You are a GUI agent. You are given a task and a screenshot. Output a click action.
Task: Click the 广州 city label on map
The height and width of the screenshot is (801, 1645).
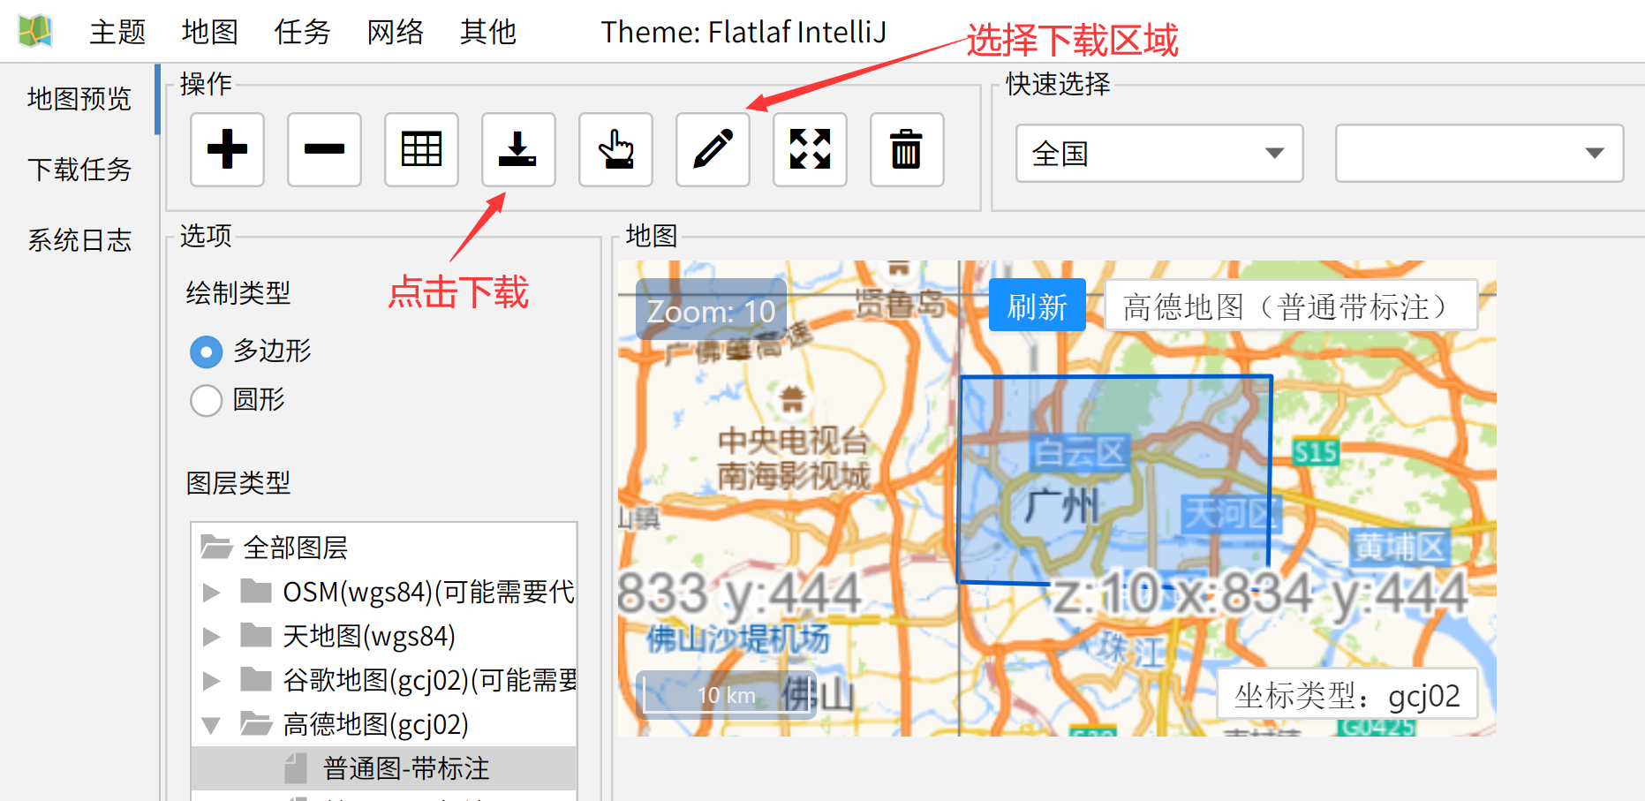pos(1062,507)
